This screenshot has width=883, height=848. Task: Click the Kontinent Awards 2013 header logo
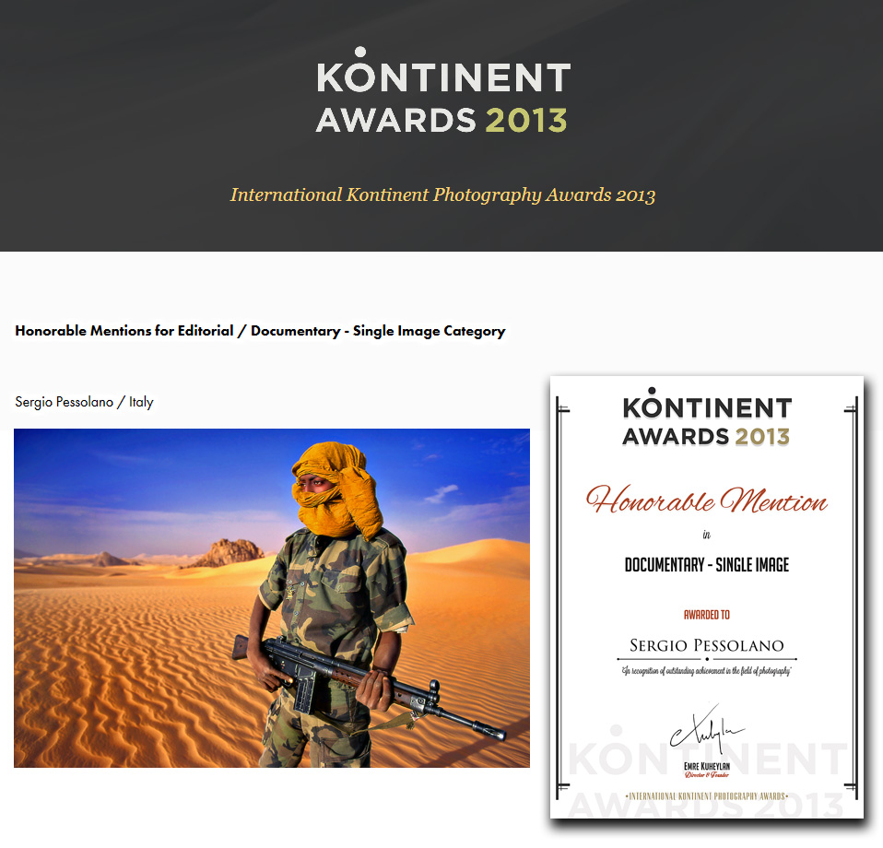coord(442,92)
